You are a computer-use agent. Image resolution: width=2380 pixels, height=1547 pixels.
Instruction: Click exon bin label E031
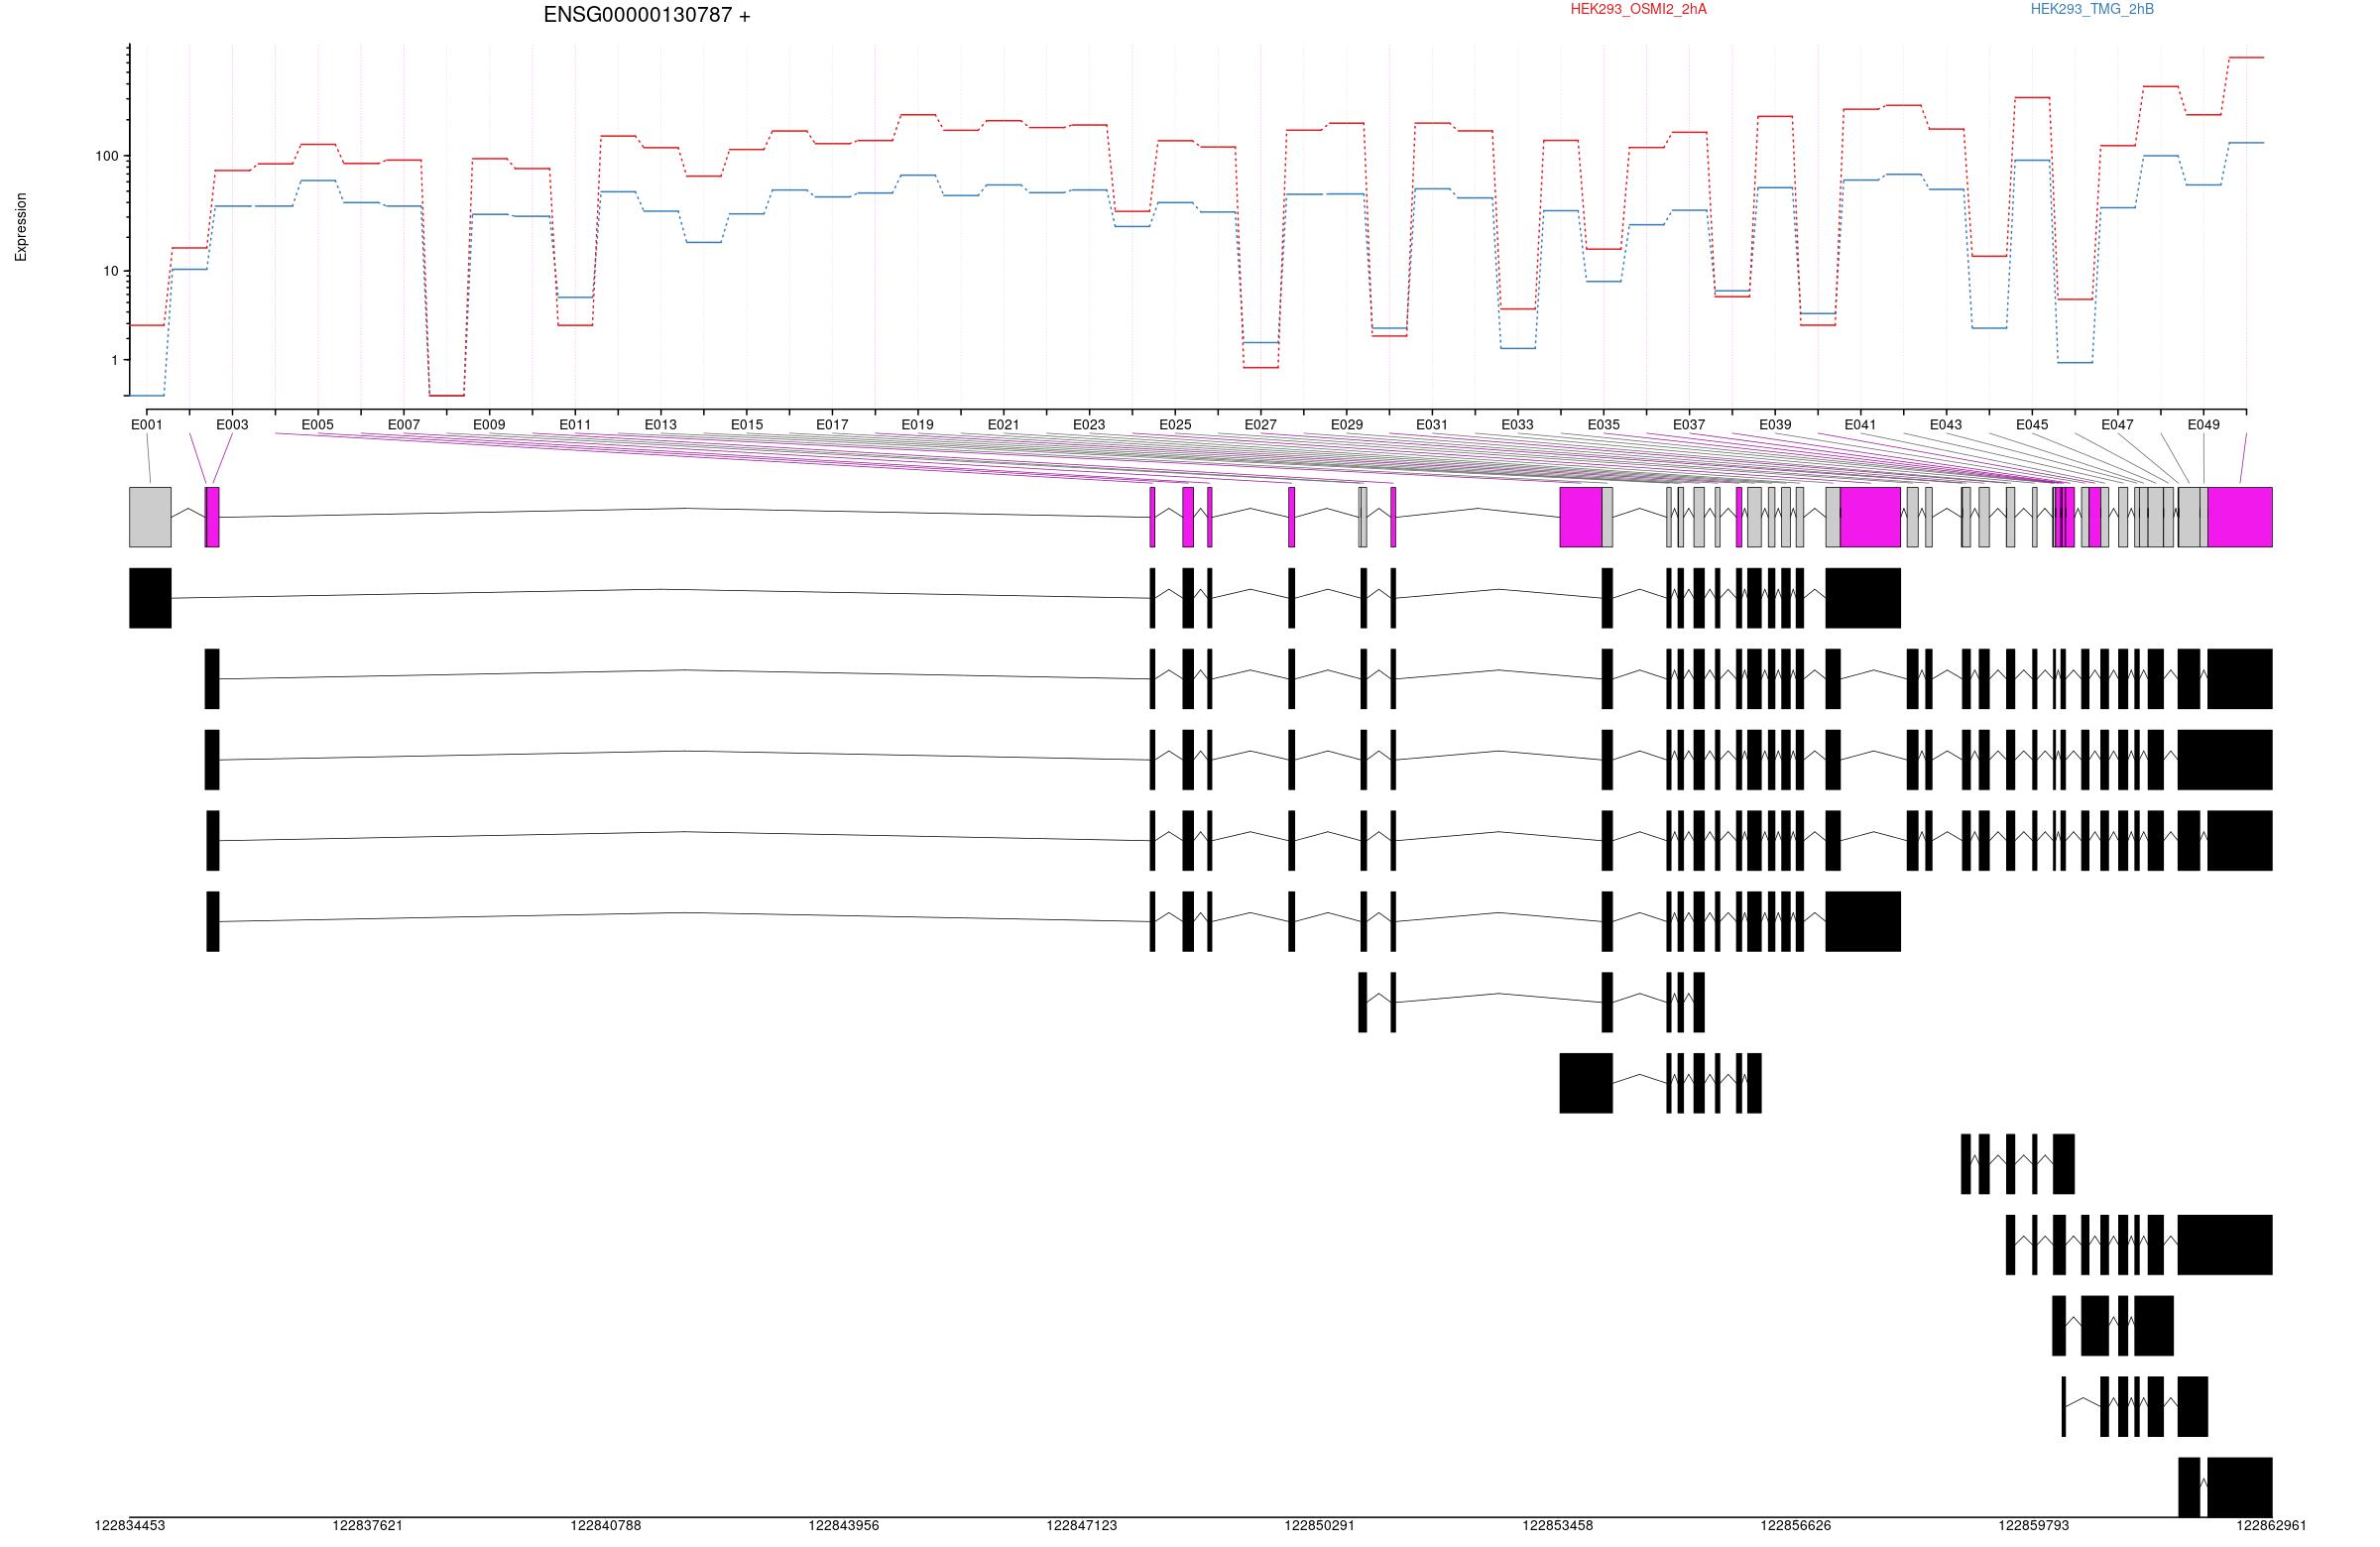[1432, 424]
